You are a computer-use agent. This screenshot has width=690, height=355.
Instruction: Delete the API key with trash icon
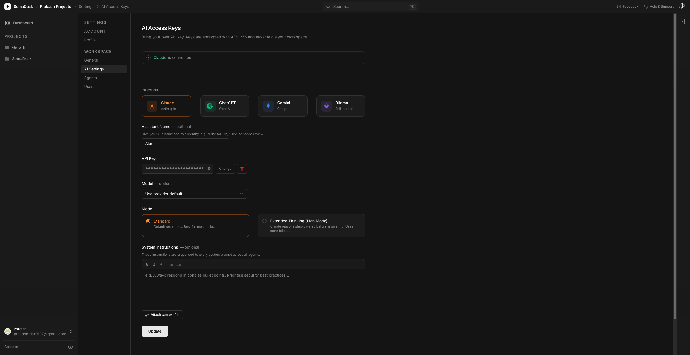tap(242, 169)
